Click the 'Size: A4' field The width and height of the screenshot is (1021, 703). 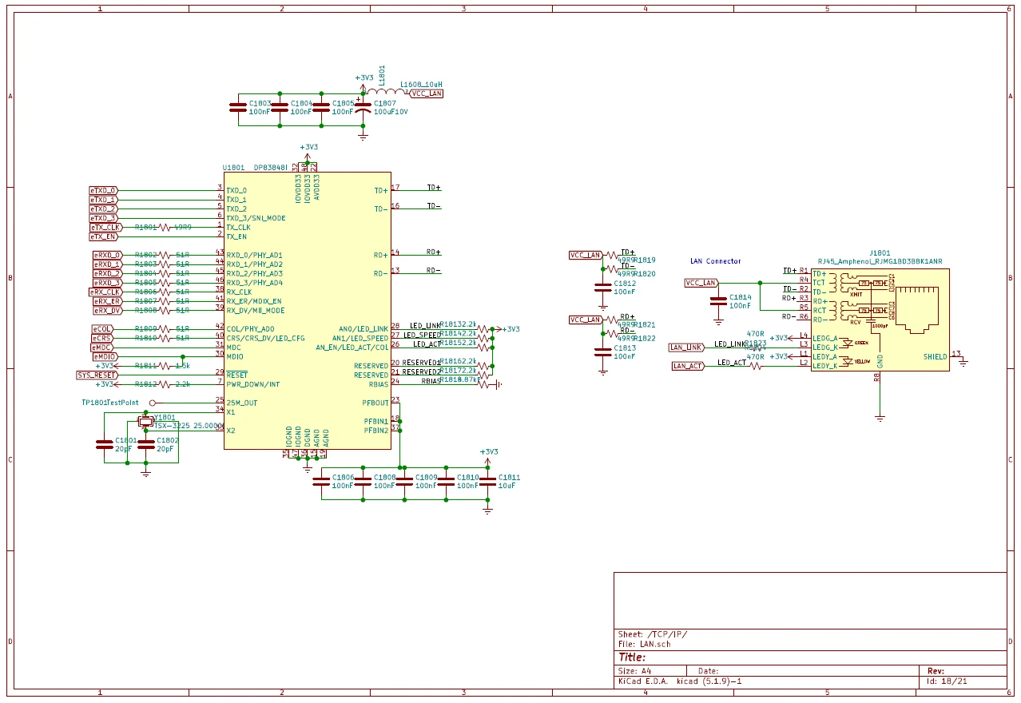click(634, 671)
